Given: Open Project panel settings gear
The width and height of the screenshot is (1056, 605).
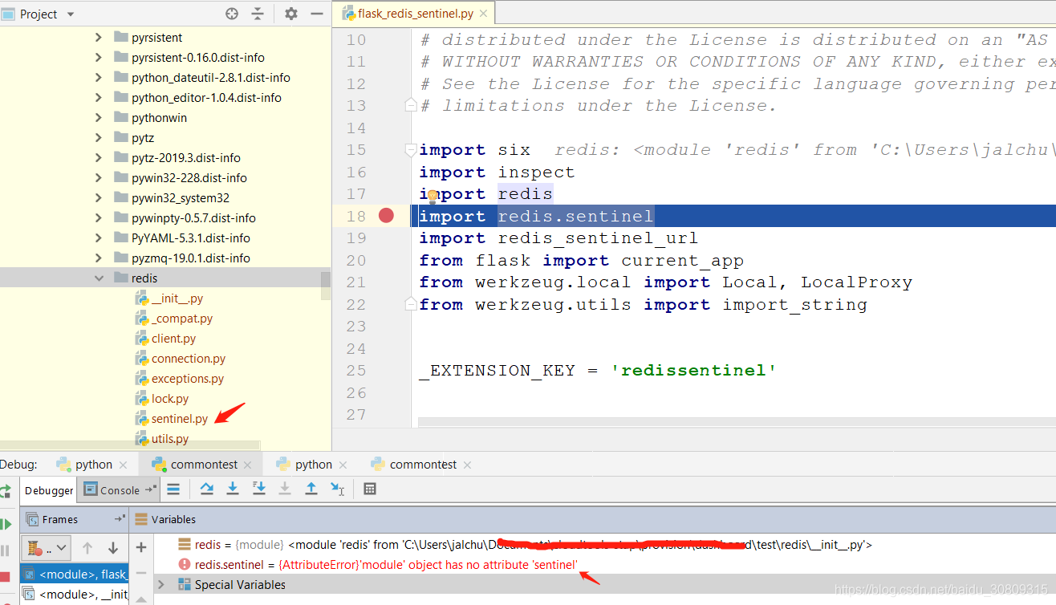Looking at the screenshot, I should (291, 14).
